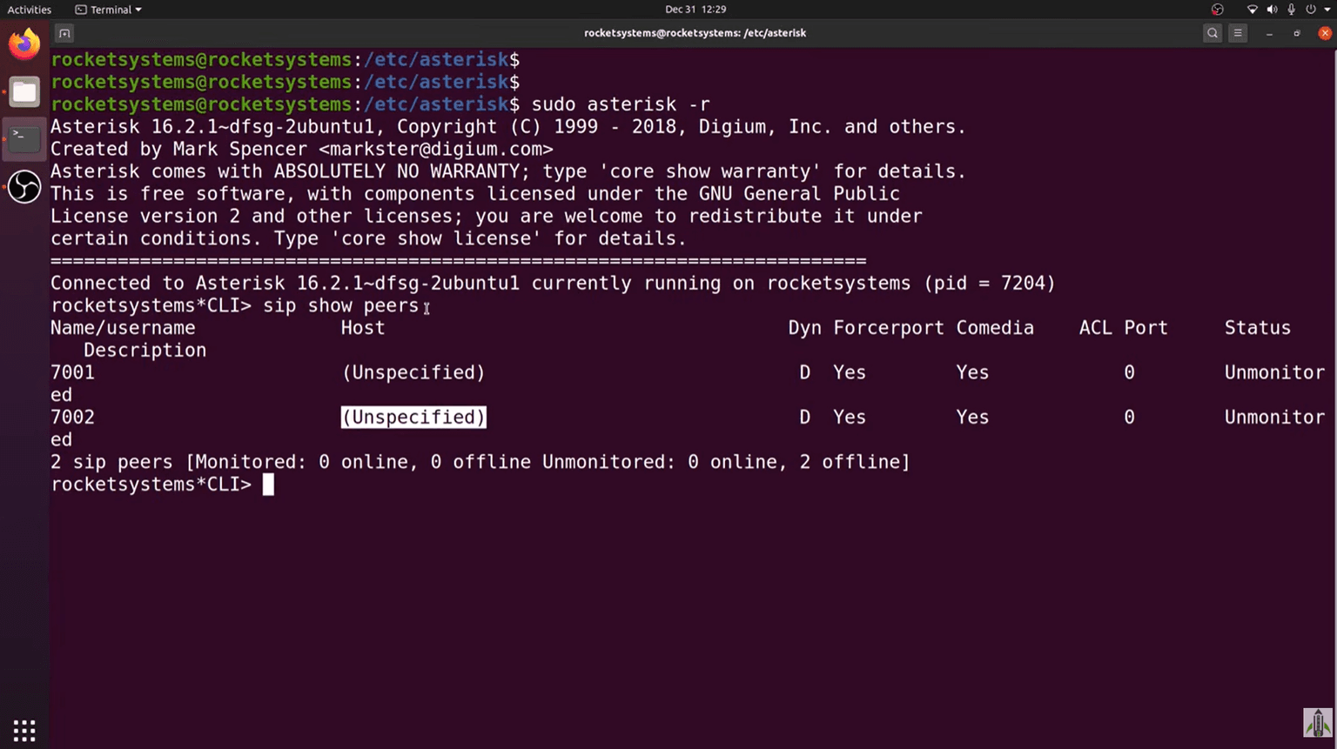
Task: Open Firefox from the dock
Action: 24,43
